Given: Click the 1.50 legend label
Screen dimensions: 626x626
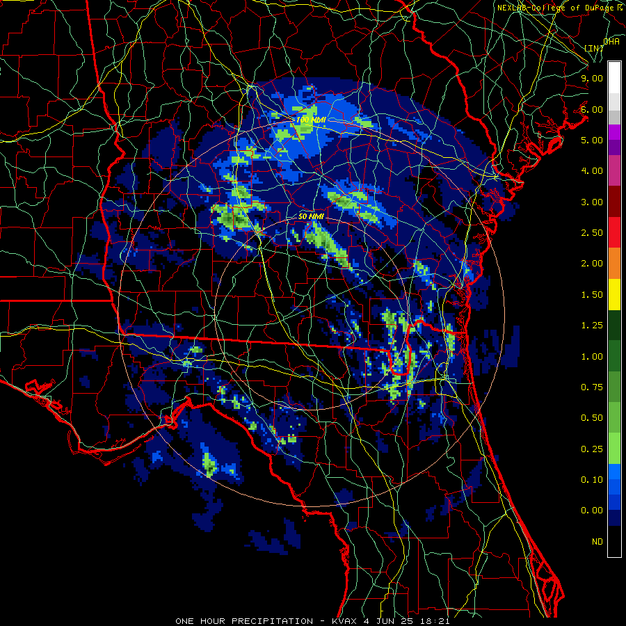Looking at the screenshot, I should tap(592, 295).
